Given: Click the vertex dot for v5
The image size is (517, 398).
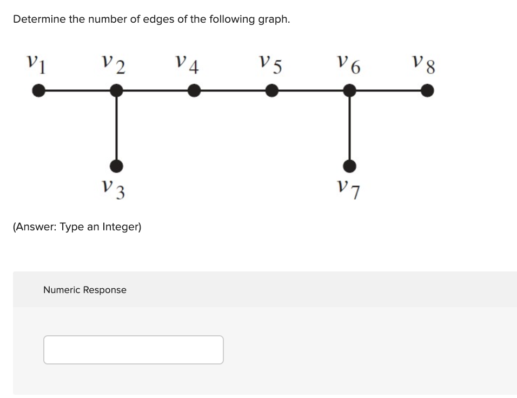Looking at the screenshot, I should pos(271,90).
